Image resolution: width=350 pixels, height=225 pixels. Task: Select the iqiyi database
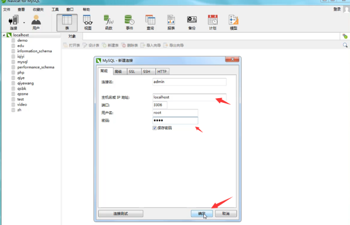point(21,56)
